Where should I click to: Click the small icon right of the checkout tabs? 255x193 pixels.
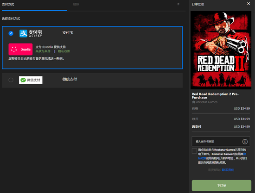(178, 4)
